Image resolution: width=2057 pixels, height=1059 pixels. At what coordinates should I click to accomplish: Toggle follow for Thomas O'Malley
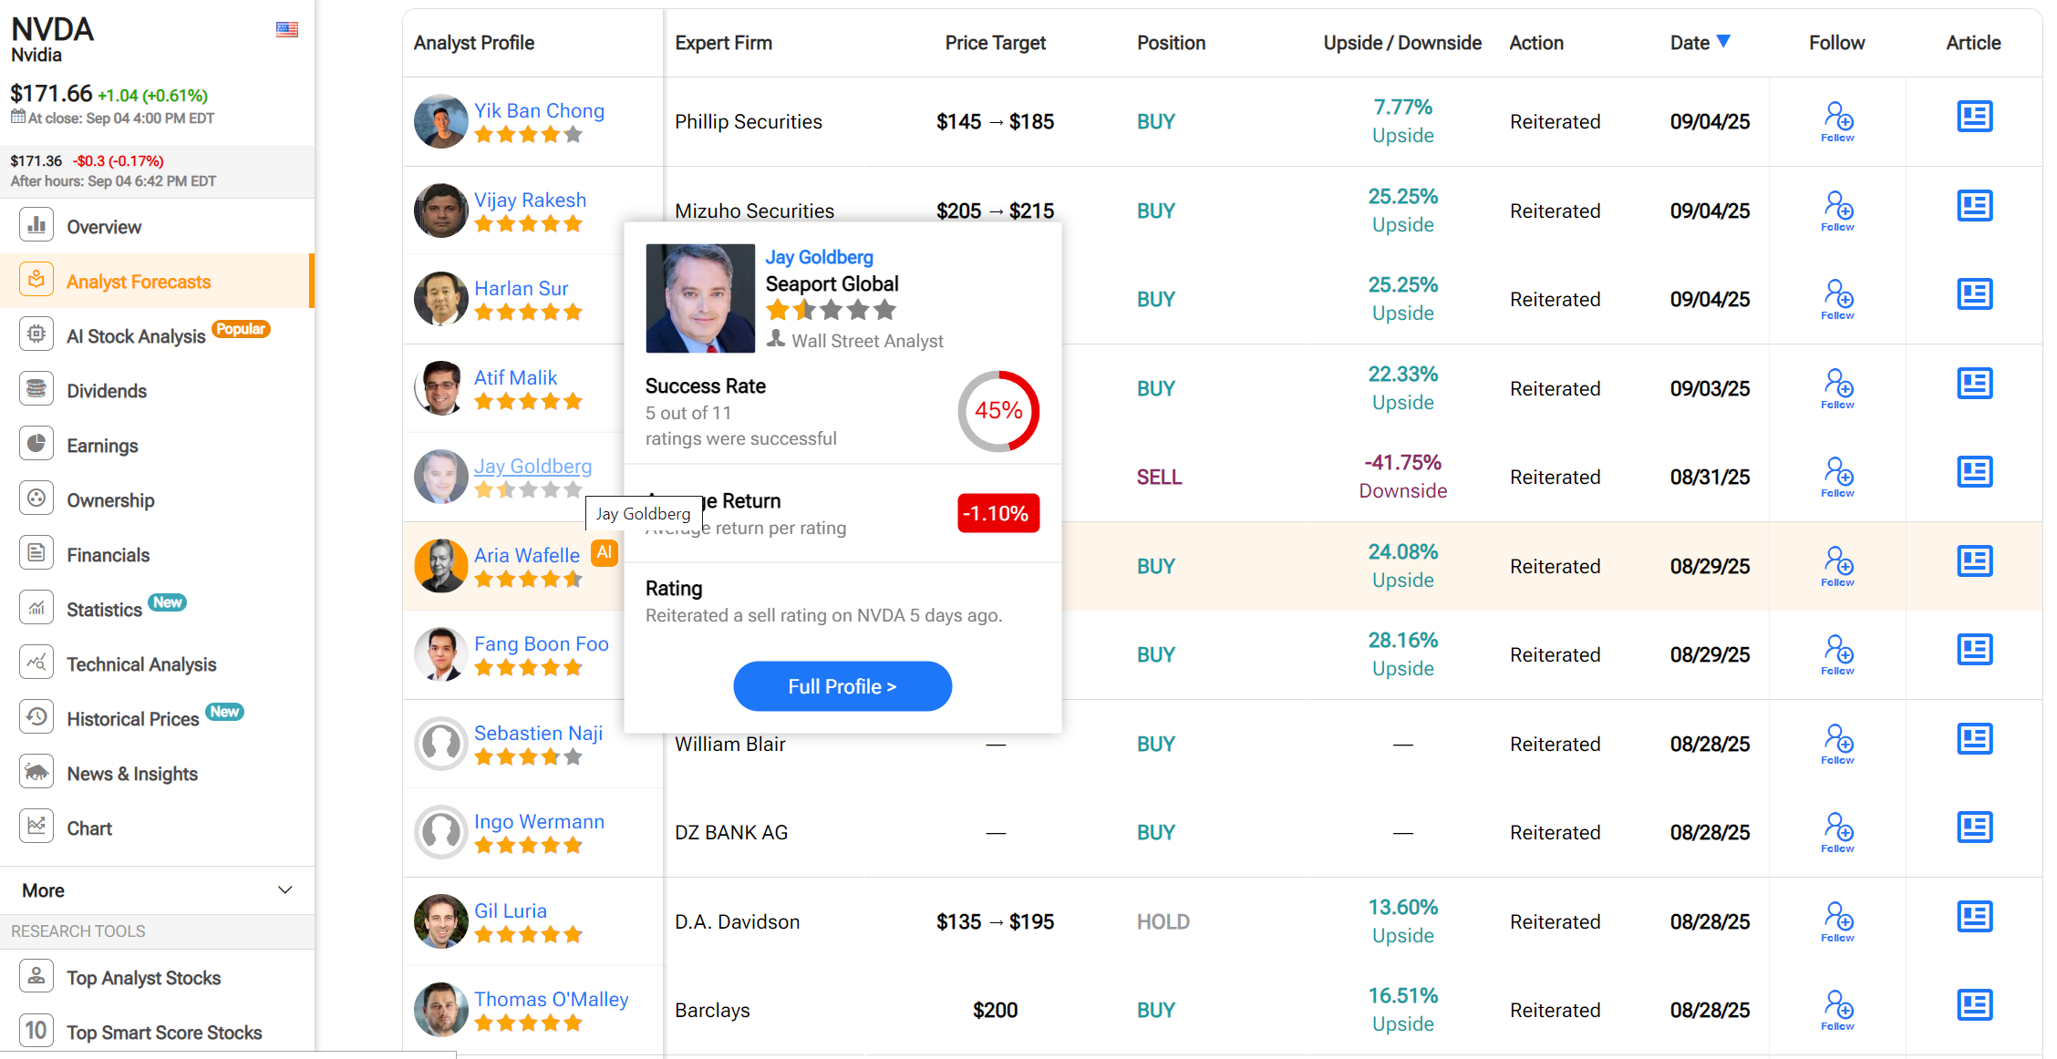[x=1837, y=1009]
